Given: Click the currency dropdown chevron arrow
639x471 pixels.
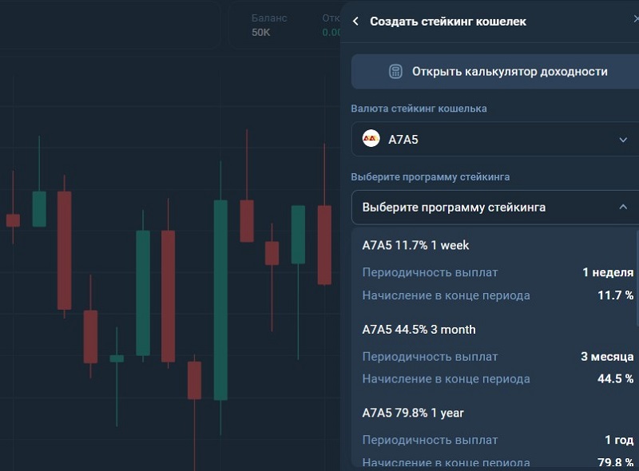Looking at the screenshot, I should click(623, 140).
